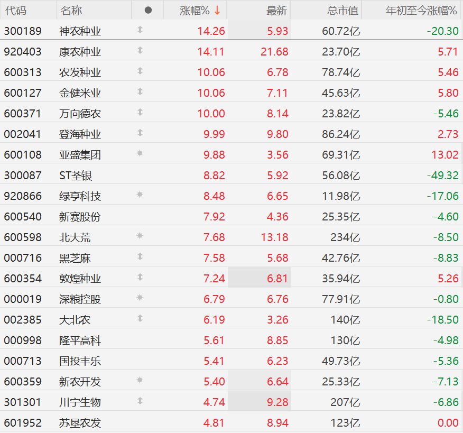Click the highlighted latest price 6.81
Screen dimensions: 463x433
(x=277, y=279)
